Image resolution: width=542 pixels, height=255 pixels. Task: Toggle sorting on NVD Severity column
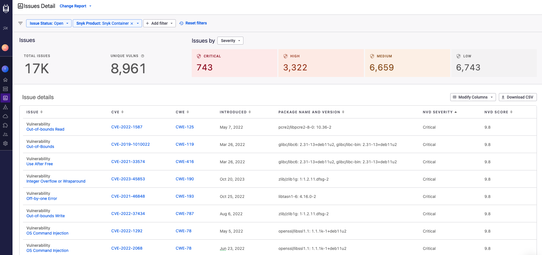[439, 112]
